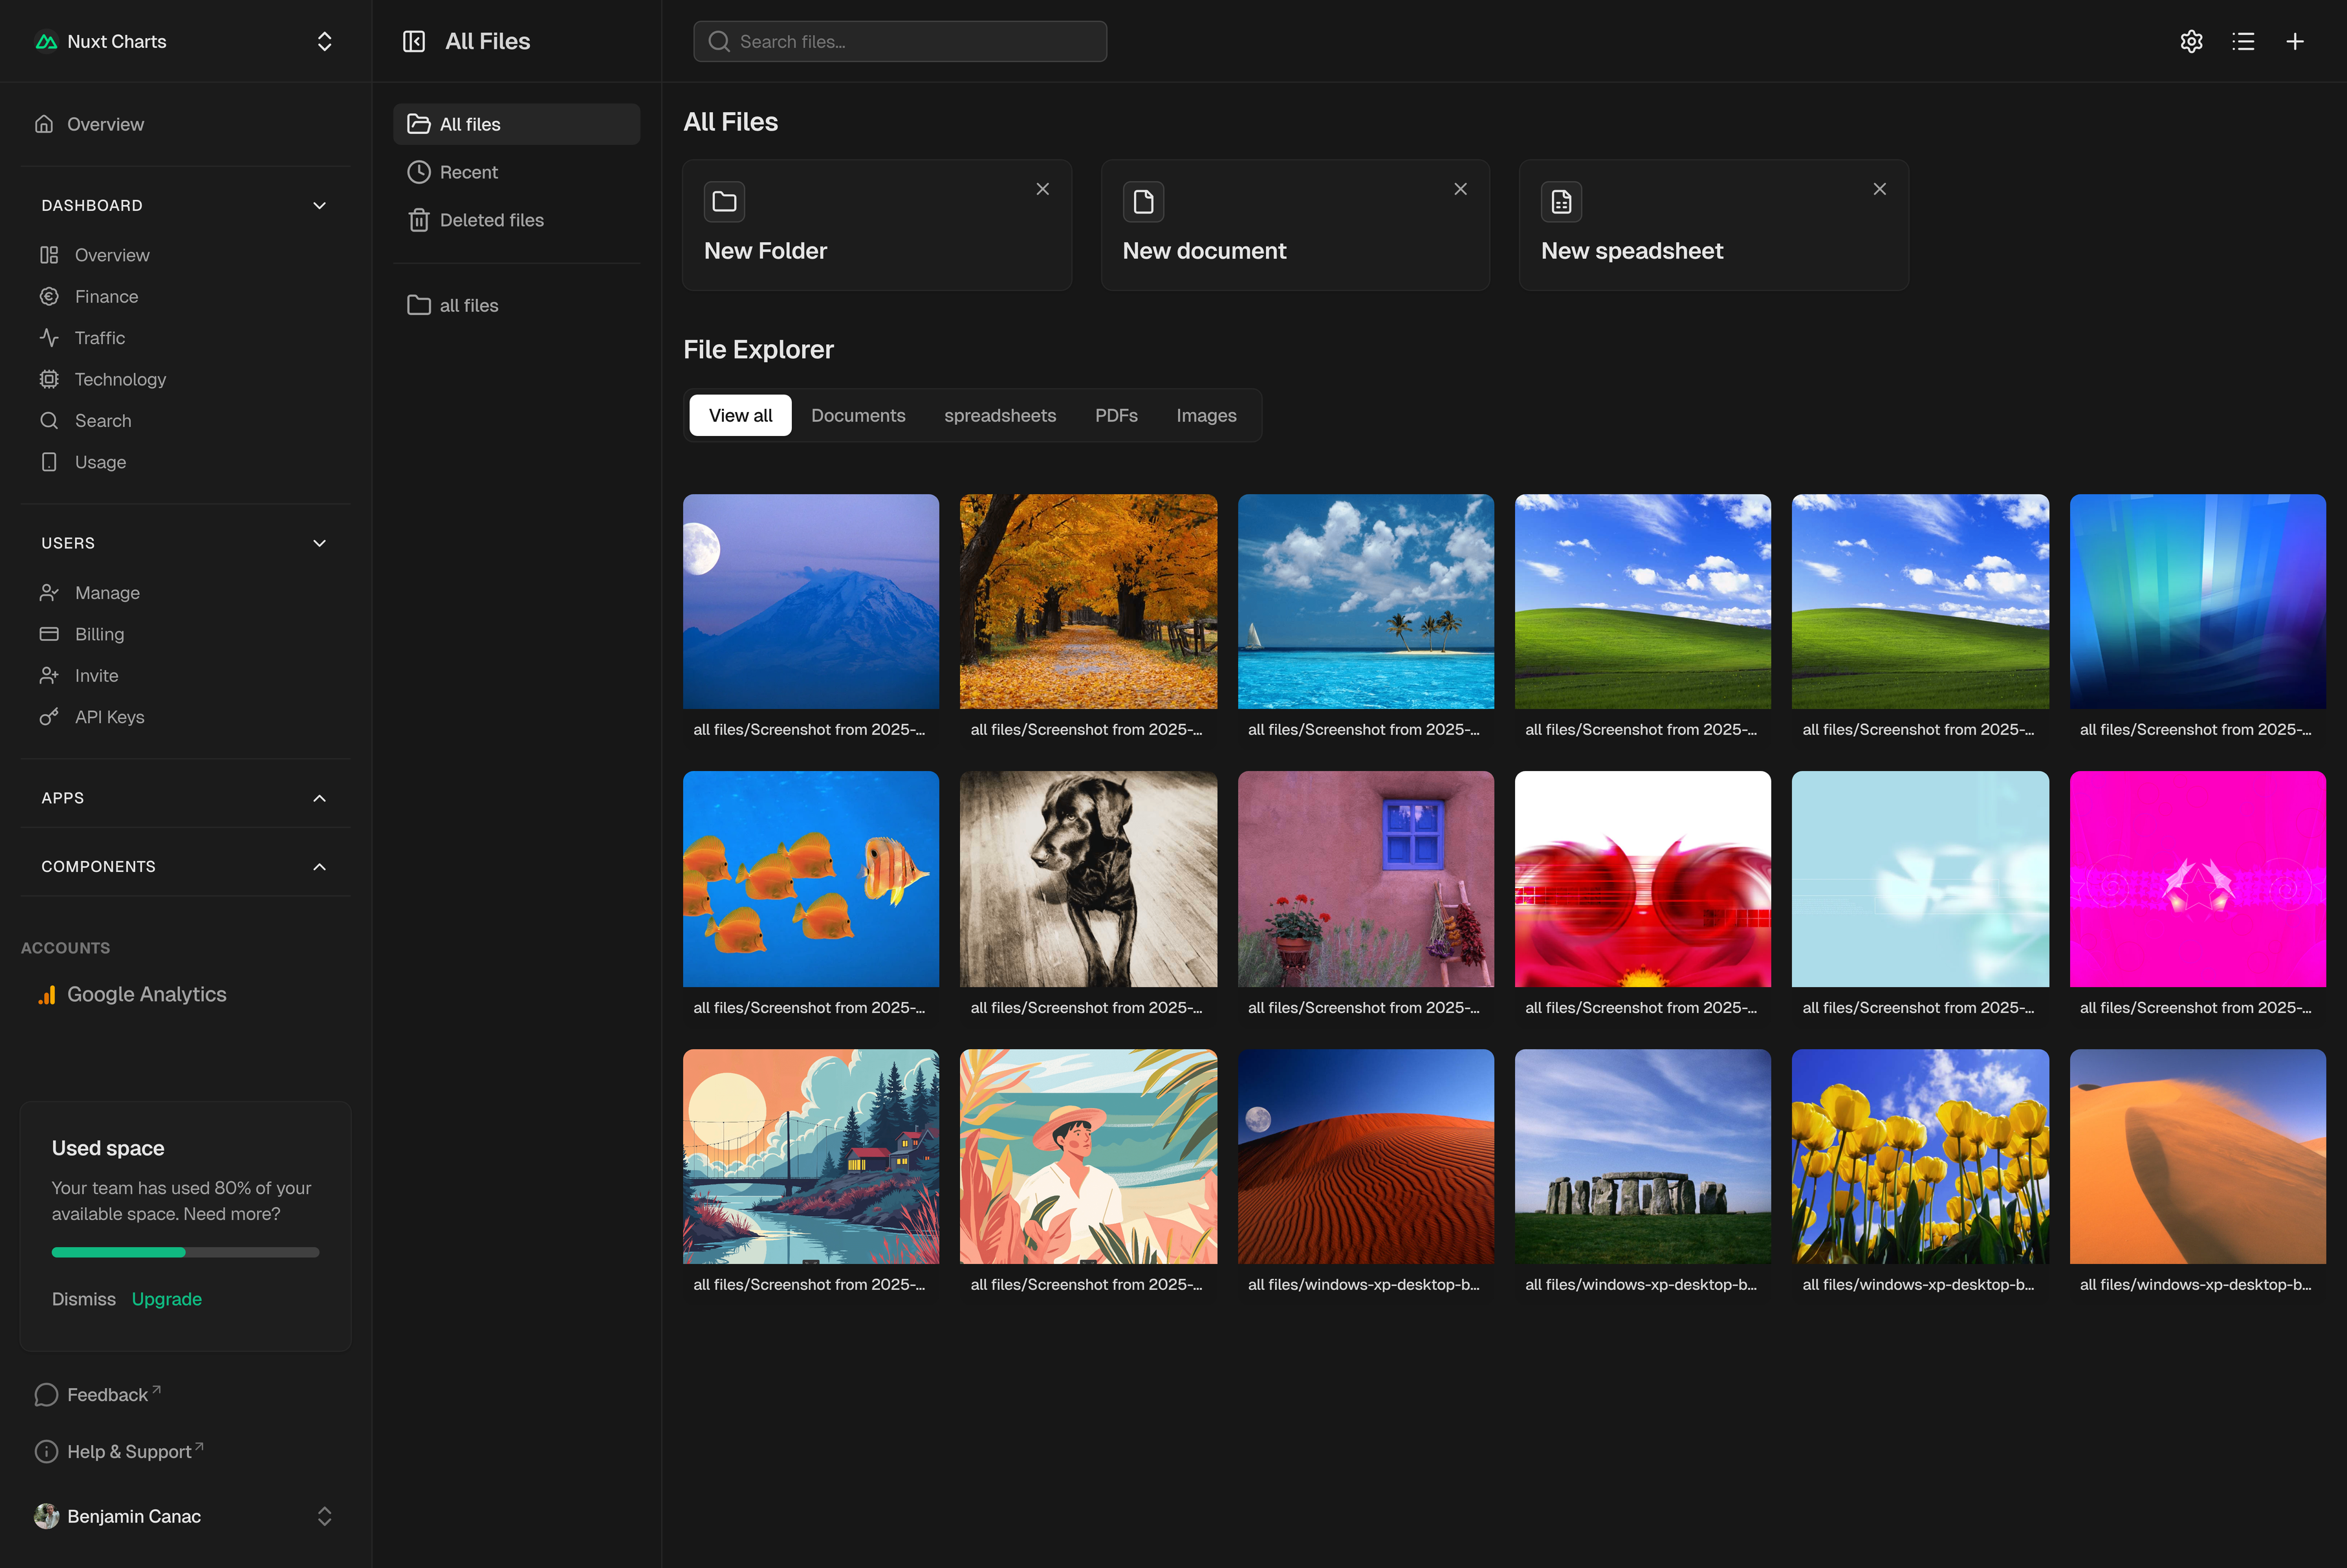Viewport: 2347px width, 1568px height.
Task: Click the New Folder icon
Action: (x=724, y=202)
